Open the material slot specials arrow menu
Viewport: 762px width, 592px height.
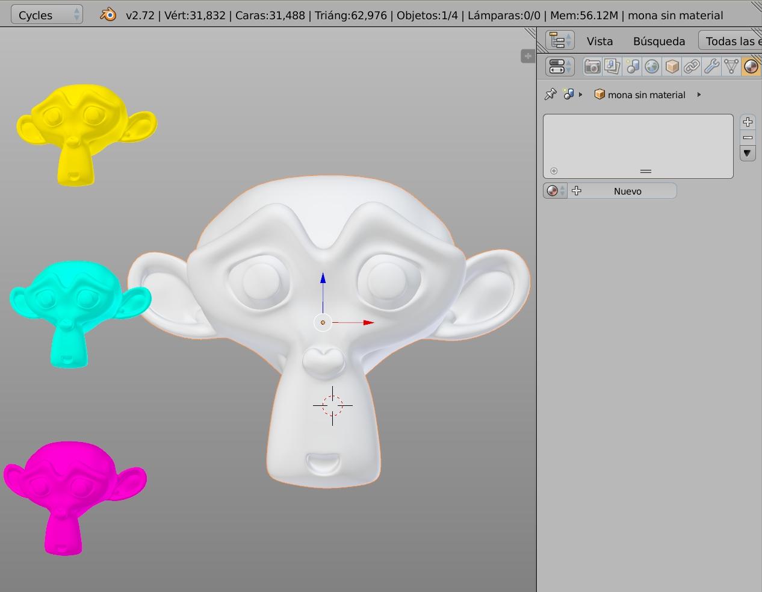748,153
